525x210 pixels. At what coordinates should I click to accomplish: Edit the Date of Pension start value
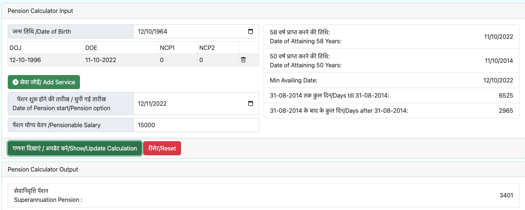tap(152, 104)
